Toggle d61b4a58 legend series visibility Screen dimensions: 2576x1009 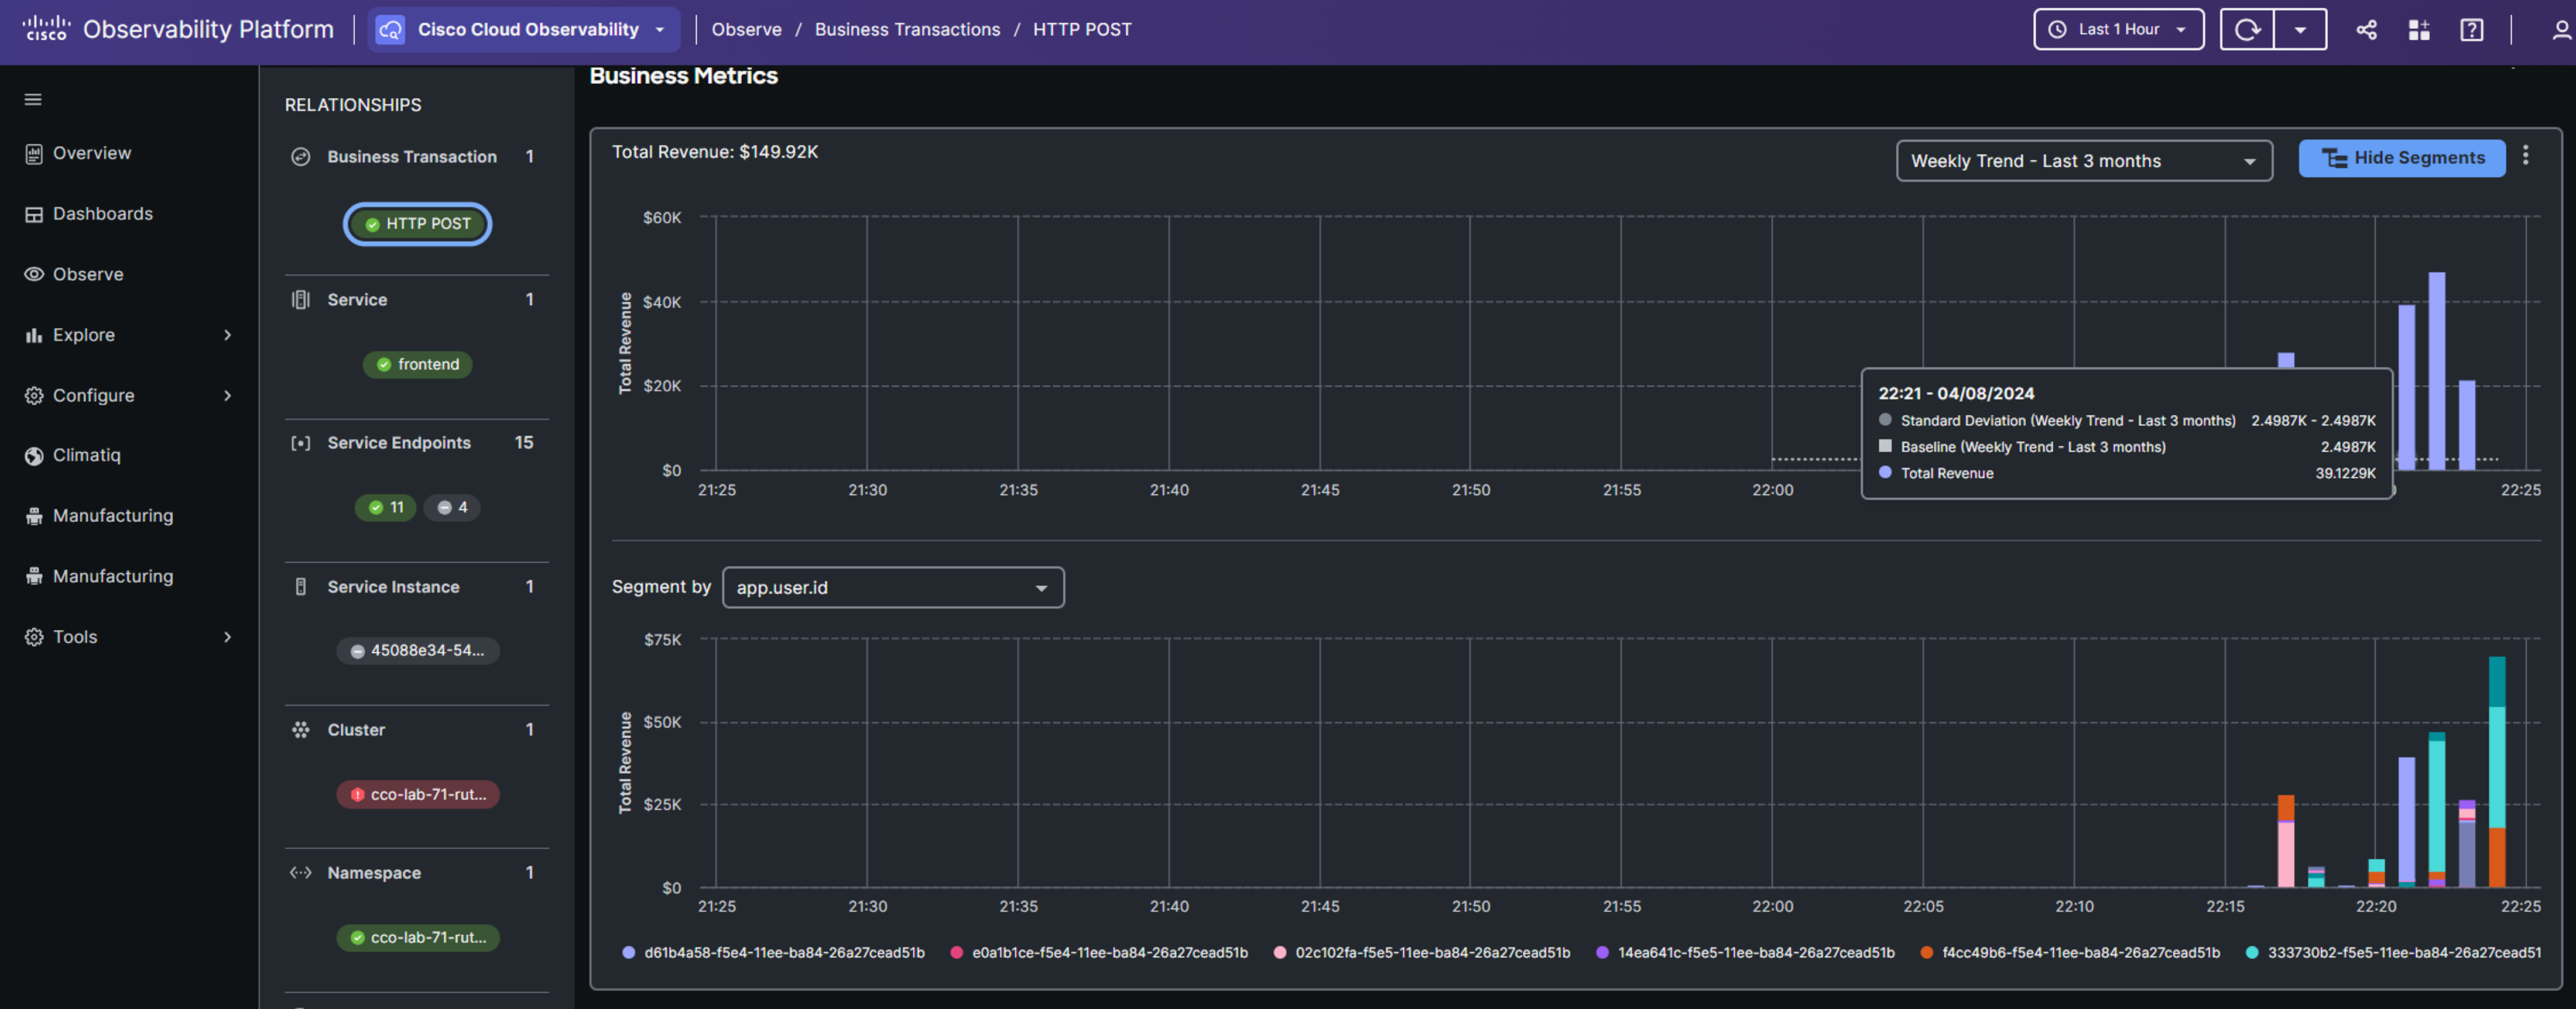783,952
